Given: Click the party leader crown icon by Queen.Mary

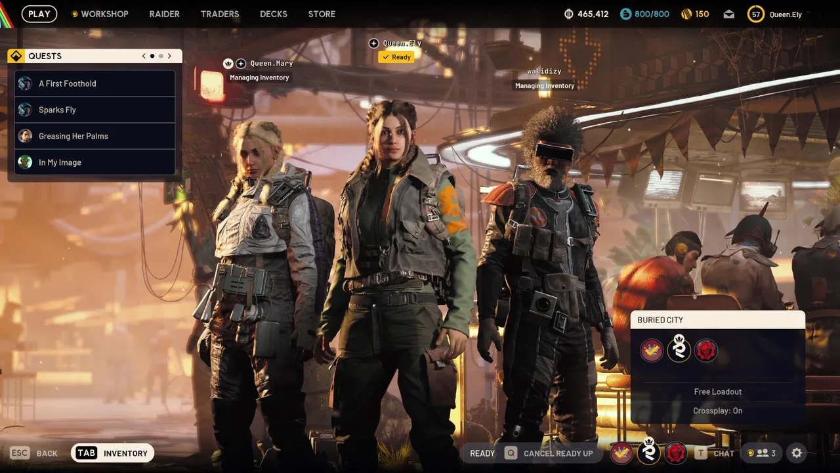Looking at the screenshot, I should 228,63.
